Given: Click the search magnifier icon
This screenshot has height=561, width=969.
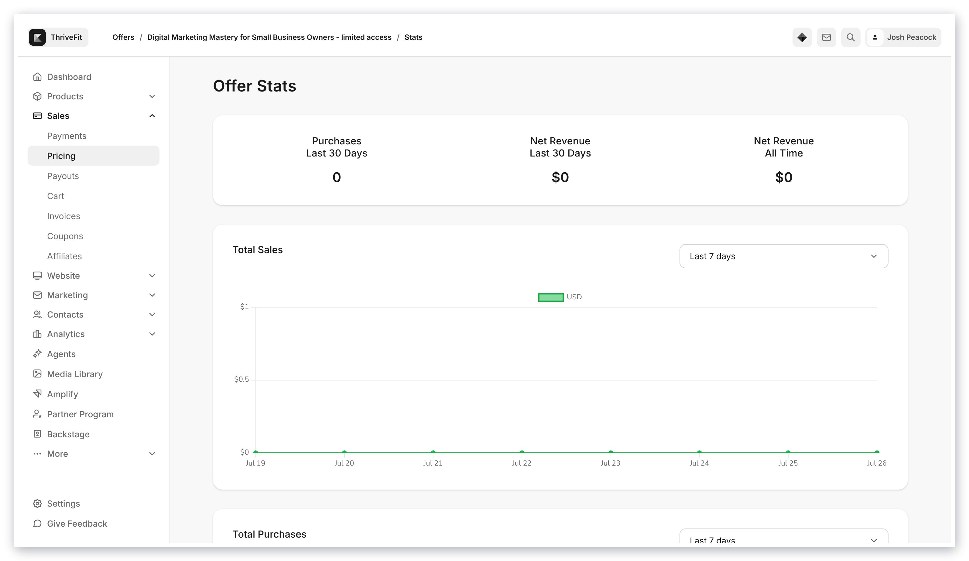Looking at the screenshot, I should pos(851,37).
